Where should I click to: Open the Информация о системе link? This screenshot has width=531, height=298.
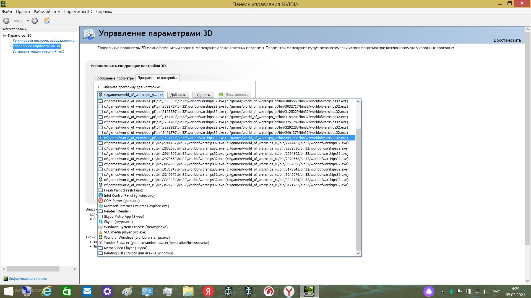[x=28, y=279]
